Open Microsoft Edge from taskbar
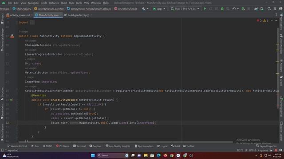284x159 pixels. pyautogui.click(x=159, y=155)
